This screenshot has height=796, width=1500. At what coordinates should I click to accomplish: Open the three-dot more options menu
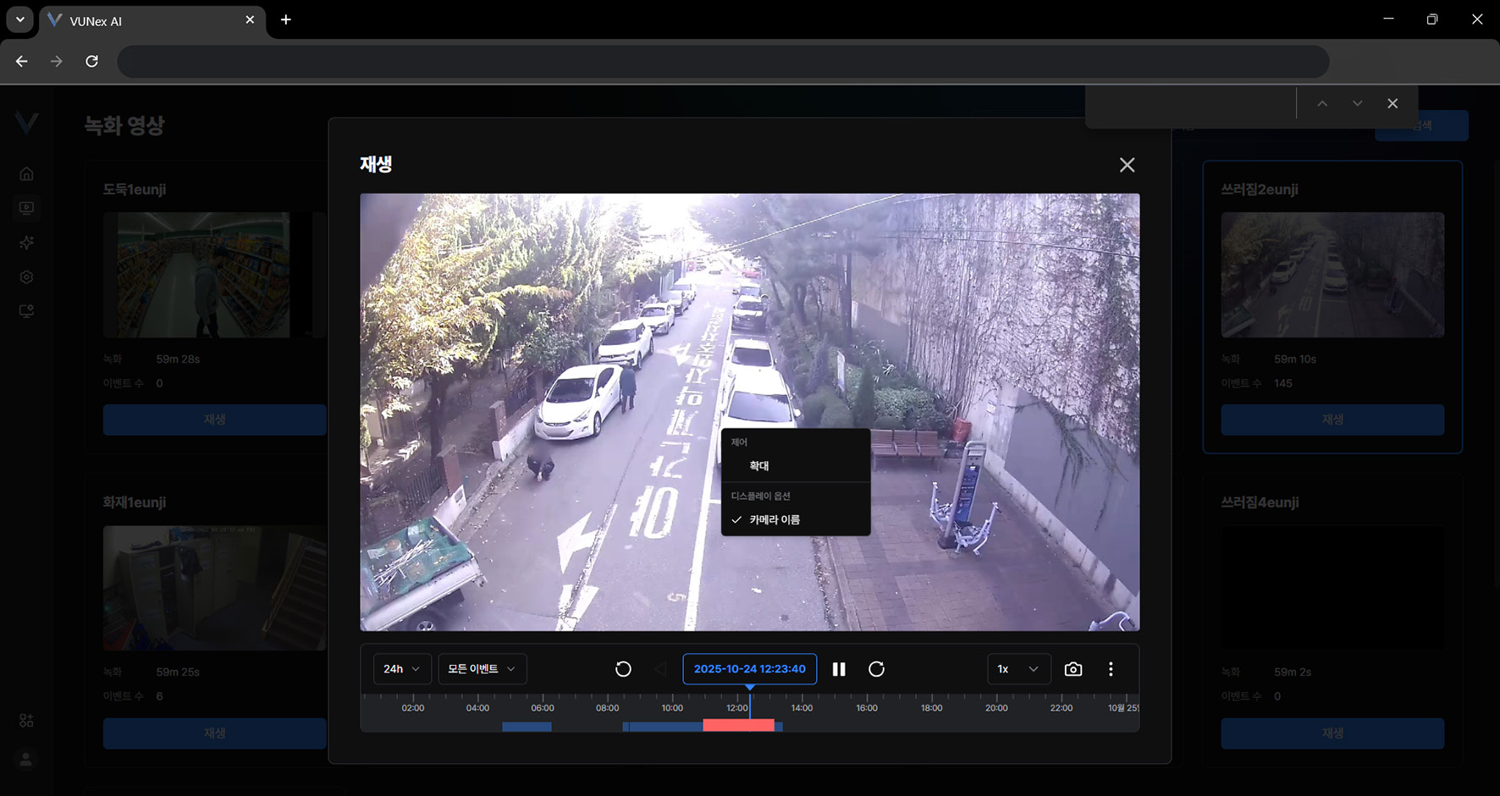tap(1111, 669)
